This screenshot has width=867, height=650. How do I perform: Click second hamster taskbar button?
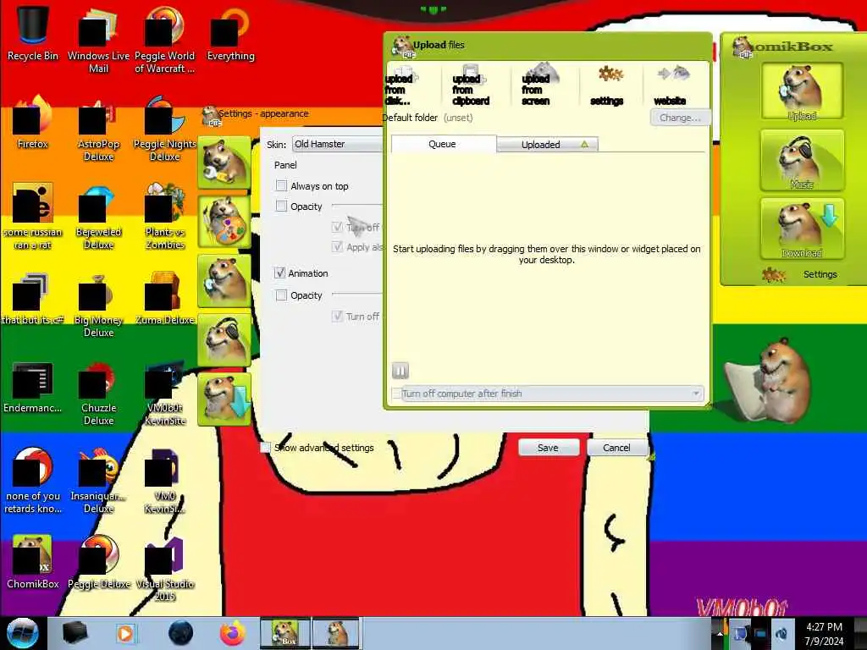(335, 633)
